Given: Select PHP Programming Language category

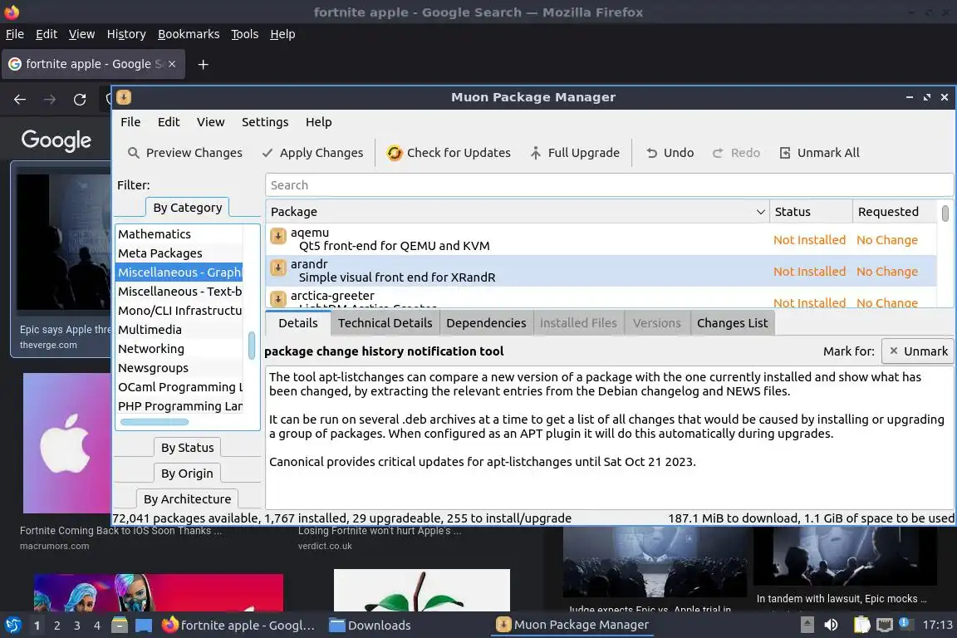Looking at the screenshot, I should tap(179, 406).
